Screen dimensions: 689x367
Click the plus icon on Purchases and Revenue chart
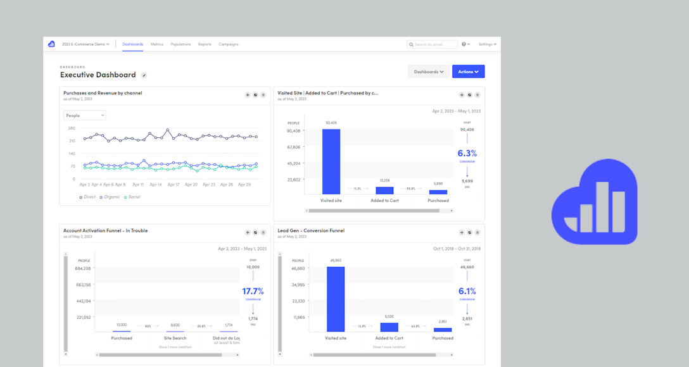tap(248, 95)
